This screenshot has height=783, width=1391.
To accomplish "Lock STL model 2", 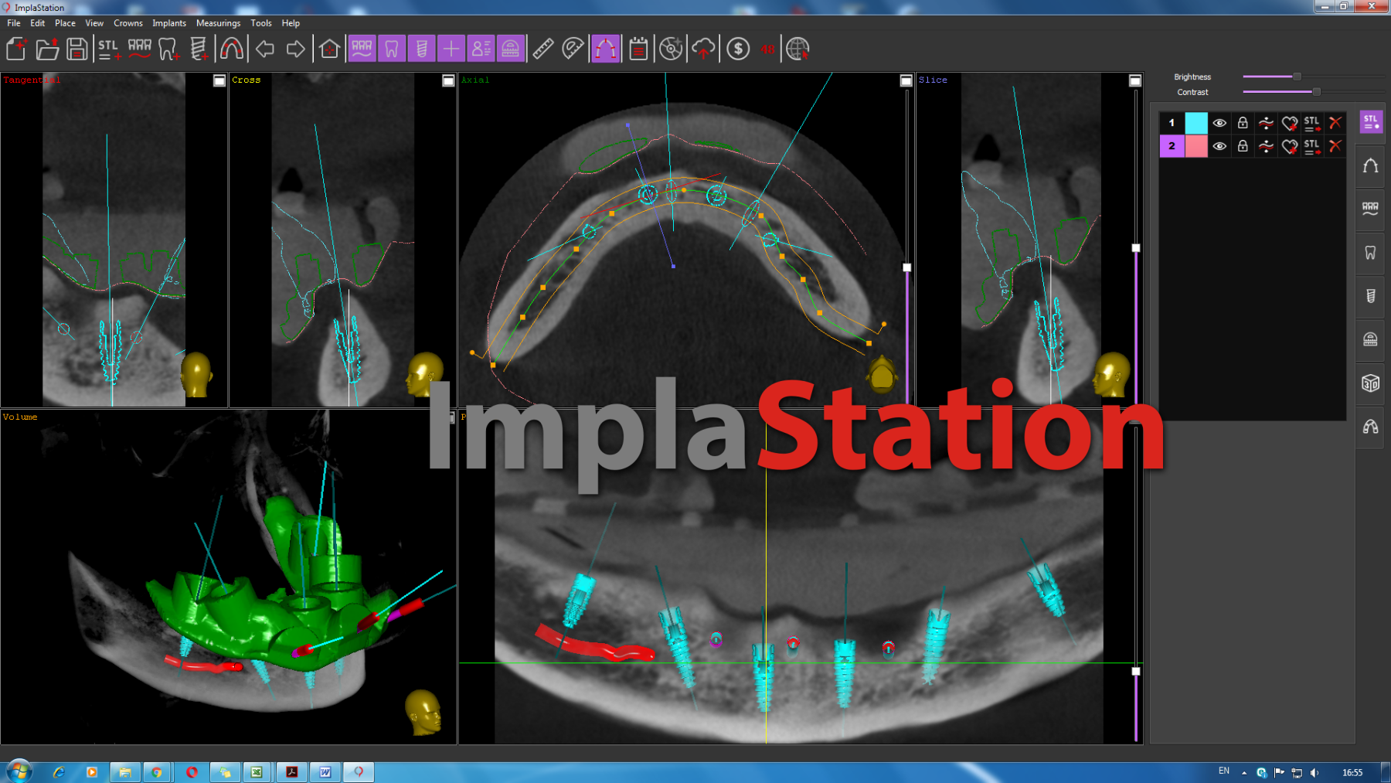I will coord(1243,146).
